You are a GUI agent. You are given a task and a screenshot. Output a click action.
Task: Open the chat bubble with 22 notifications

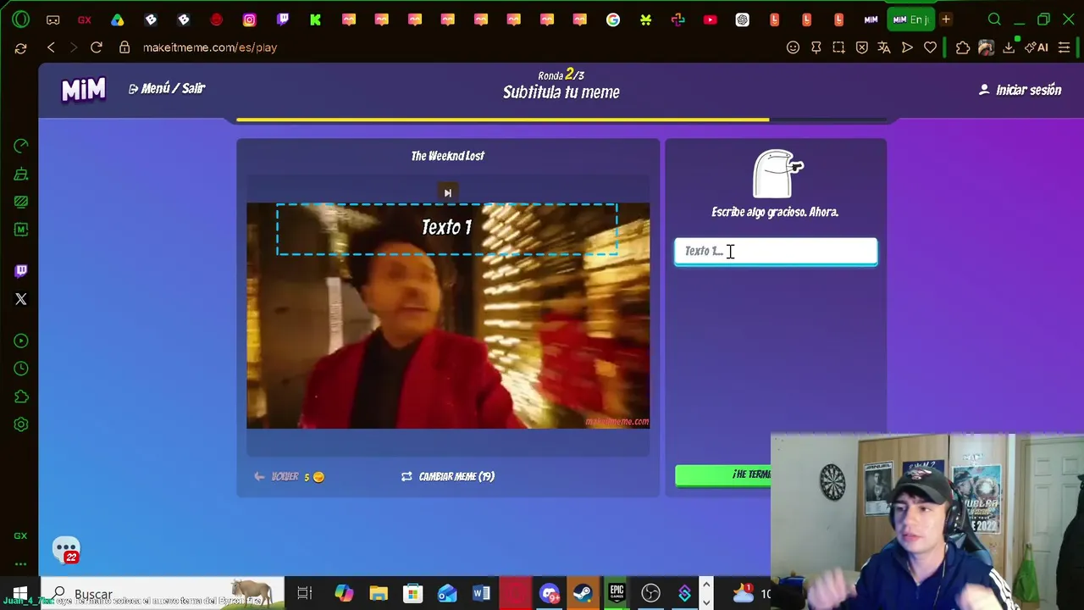(x=66, y=551)
